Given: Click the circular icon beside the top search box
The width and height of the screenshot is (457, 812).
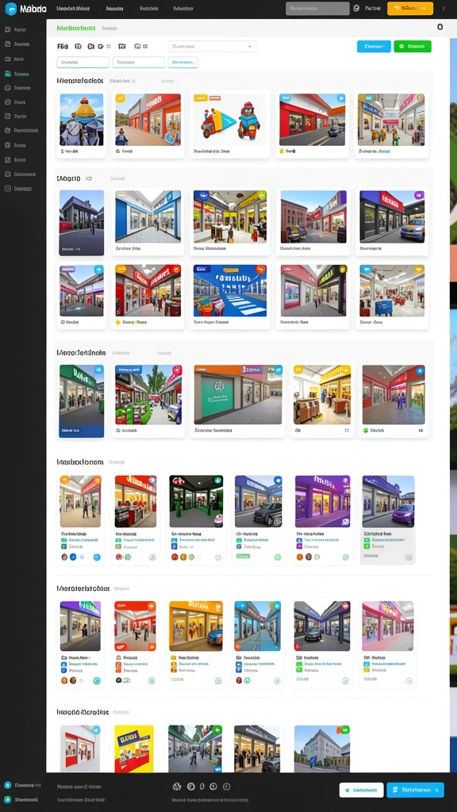Looking at the screenshot, I should click(x=356, y=8).
